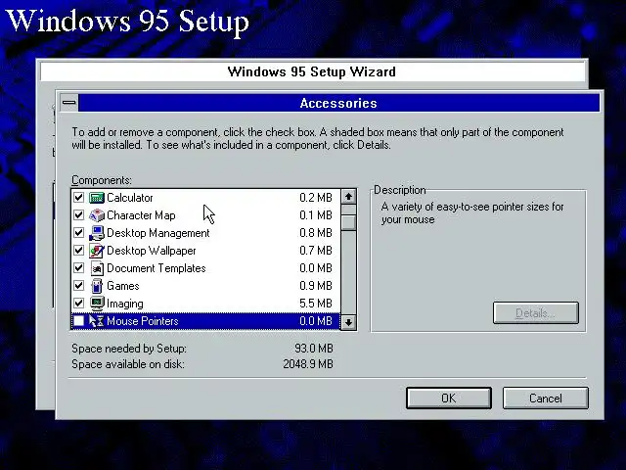Uncheck the Imaging checkbox
The width and height of the screenshot is (626, 470).
(x=78, y=303)
